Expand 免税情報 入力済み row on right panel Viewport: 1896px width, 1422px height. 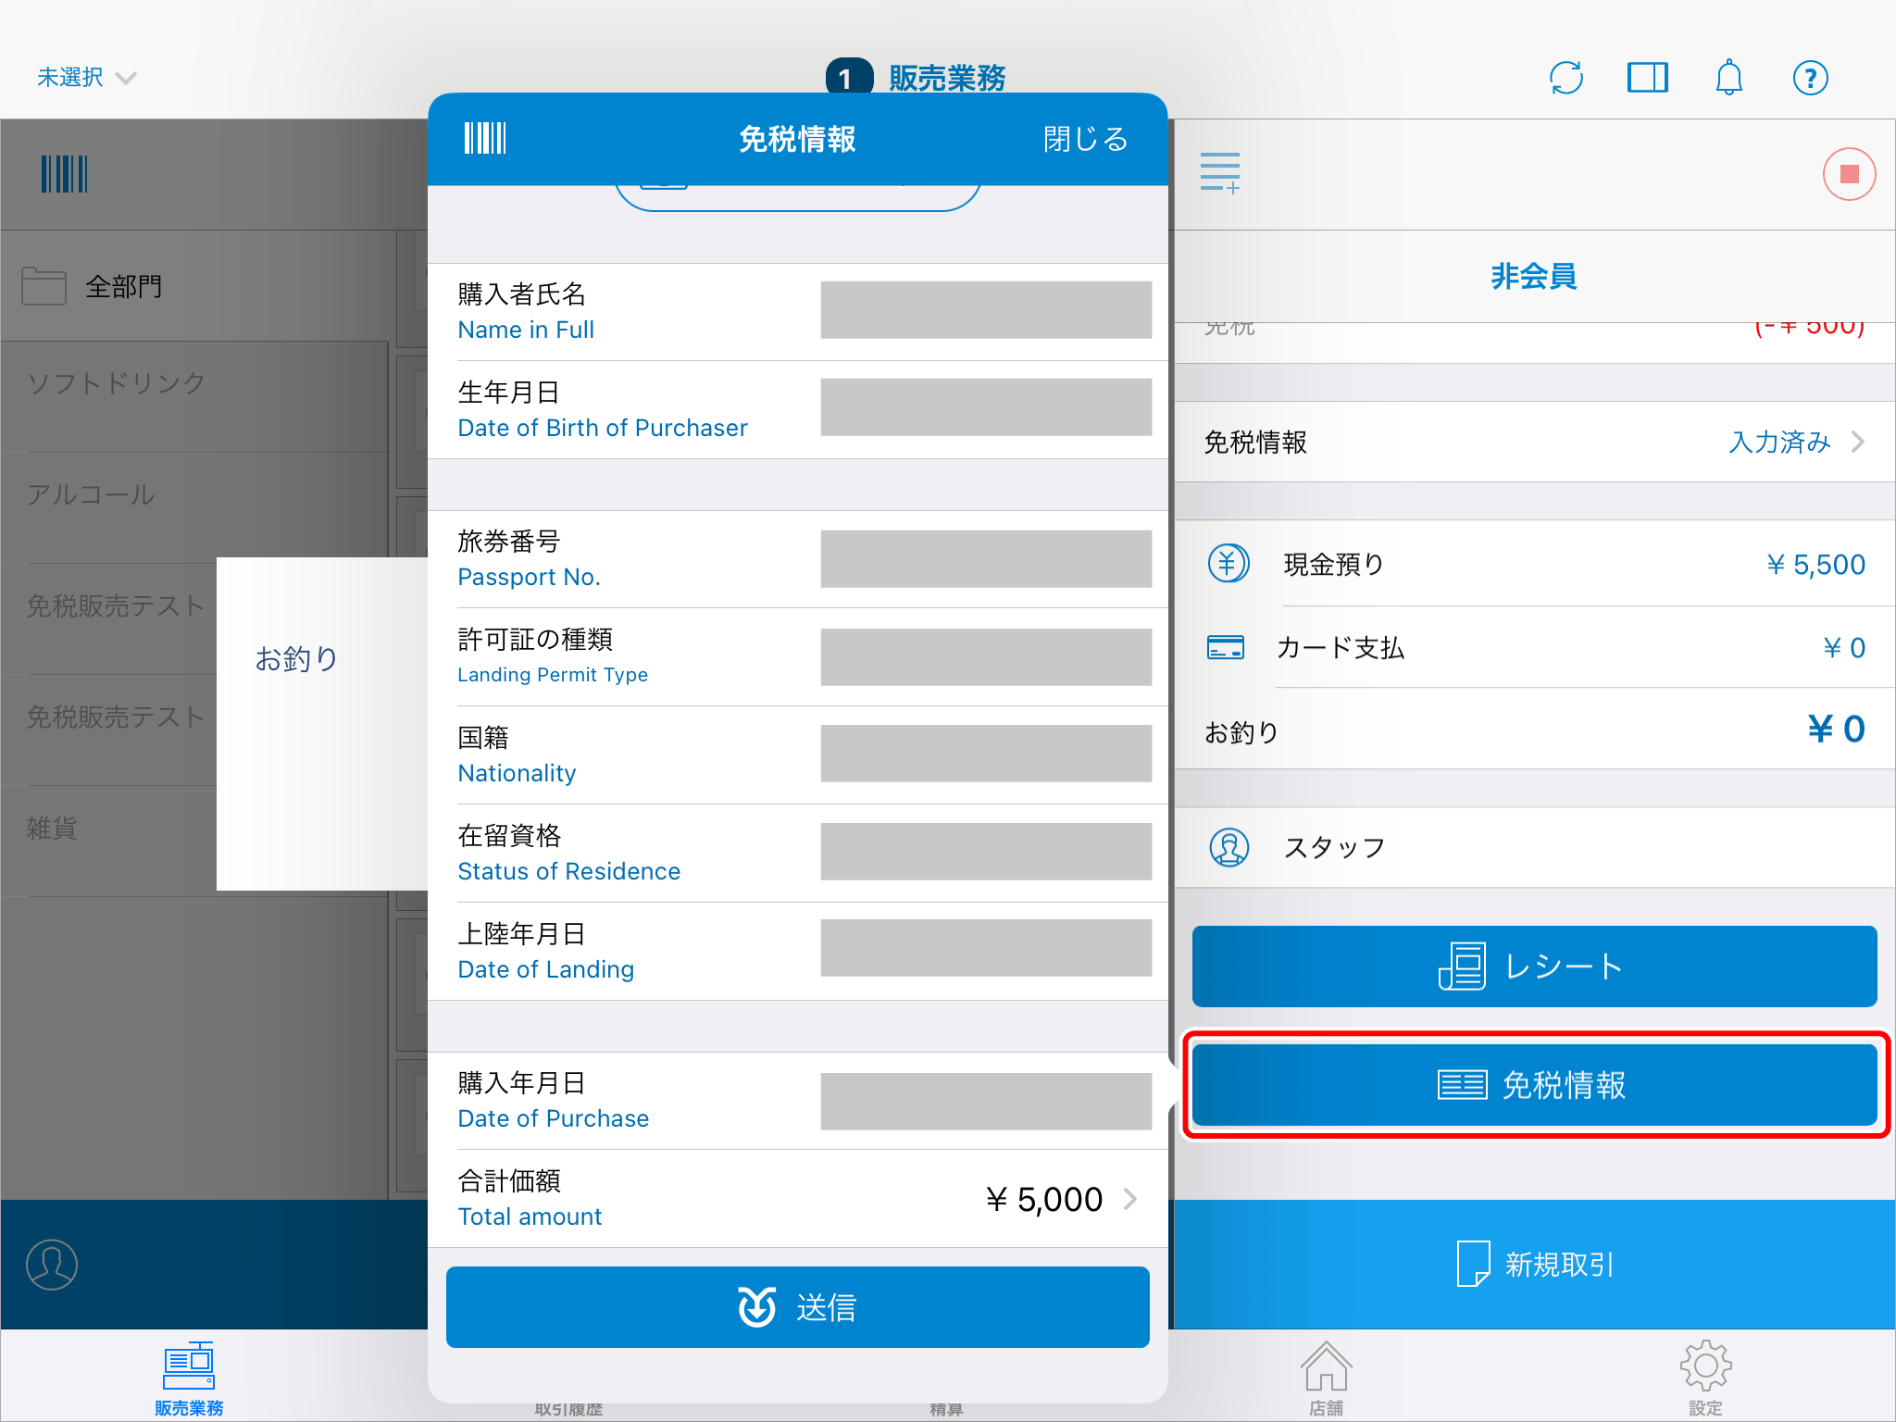point(1534,442)
